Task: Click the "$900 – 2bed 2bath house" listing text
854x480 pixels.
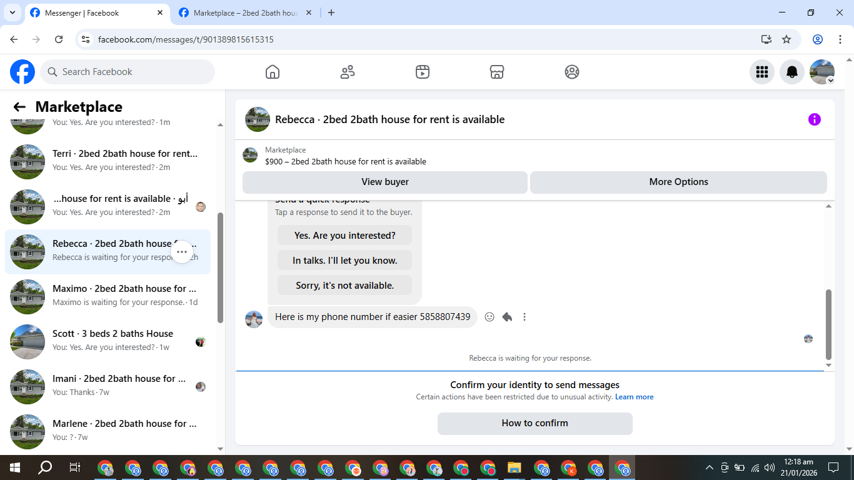Action: tap(346, 161)
